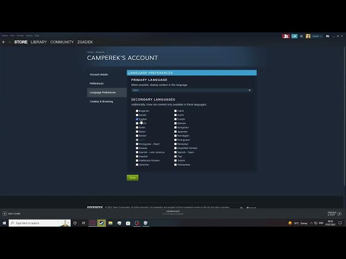Screen dimensions: 346x259
Task: Open the shield security icon in taskbar
Action: pyautogui.click(x=145, y=223)
